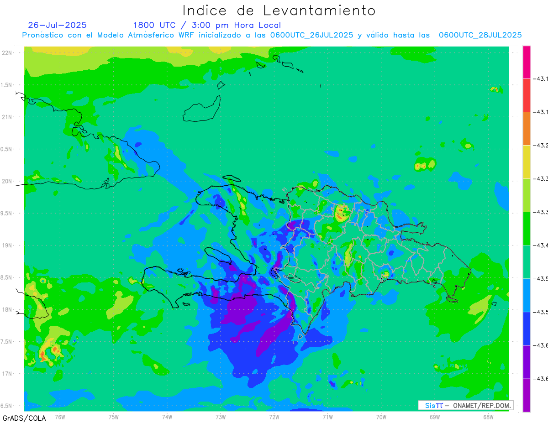Image resolution: width=548 pixels, height=423 pixels.
Task: Click the '74W' longitude axis label
Action: pyautogui.click(x=167, y=417)
